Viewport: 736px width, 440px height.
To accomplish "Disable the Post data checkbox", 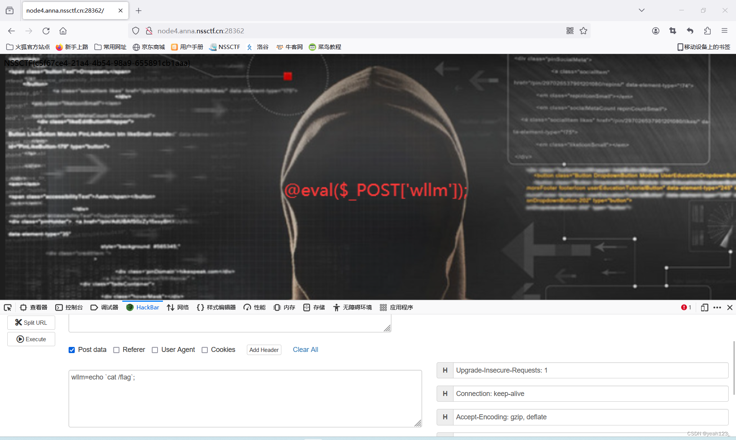I will click(x=72, y=350).
